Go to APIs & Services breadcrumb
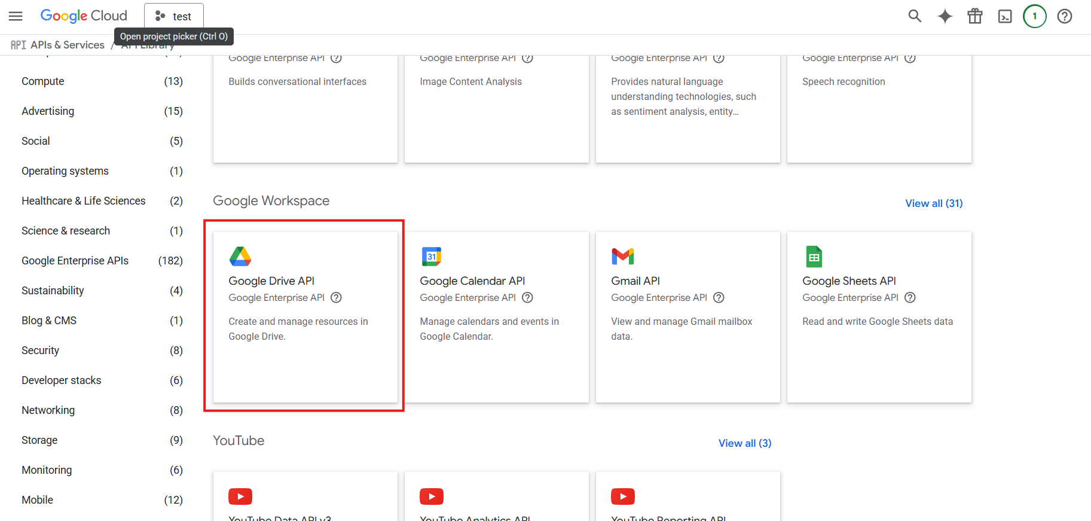 click(x=67, y=45)
